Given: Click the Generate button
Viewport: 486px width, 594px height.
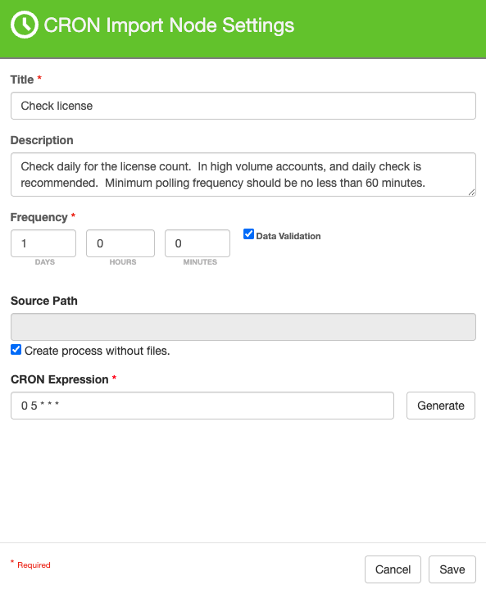Looking at the screenshot, I should point(441,406).
